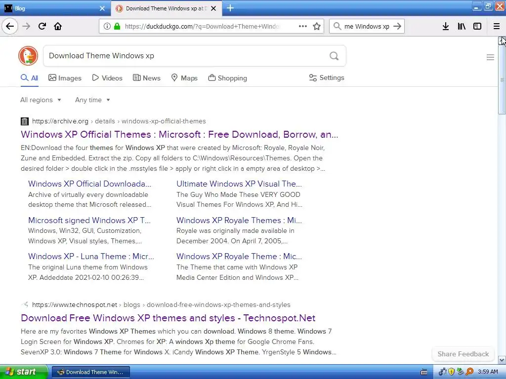Click the technospot.net result URL

(x=161, y=304)
